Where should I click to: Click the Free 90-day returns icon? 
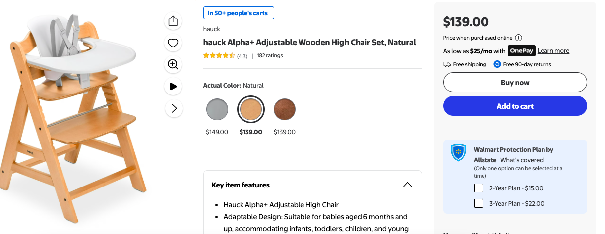[x=497, y=64]
